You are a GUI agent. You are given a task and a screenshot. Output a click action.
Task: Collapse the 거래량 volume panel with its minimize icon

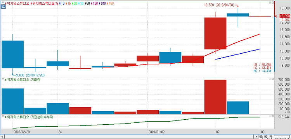(x=270, y=79)
